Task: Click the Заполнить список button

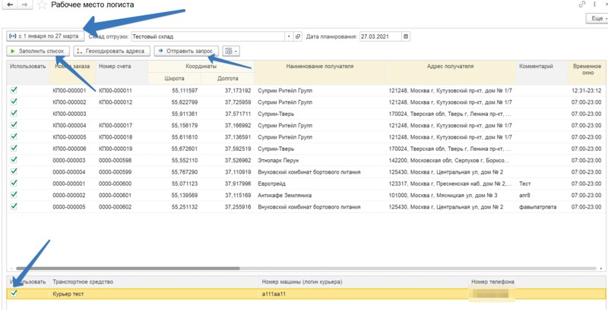Action: 38,51
